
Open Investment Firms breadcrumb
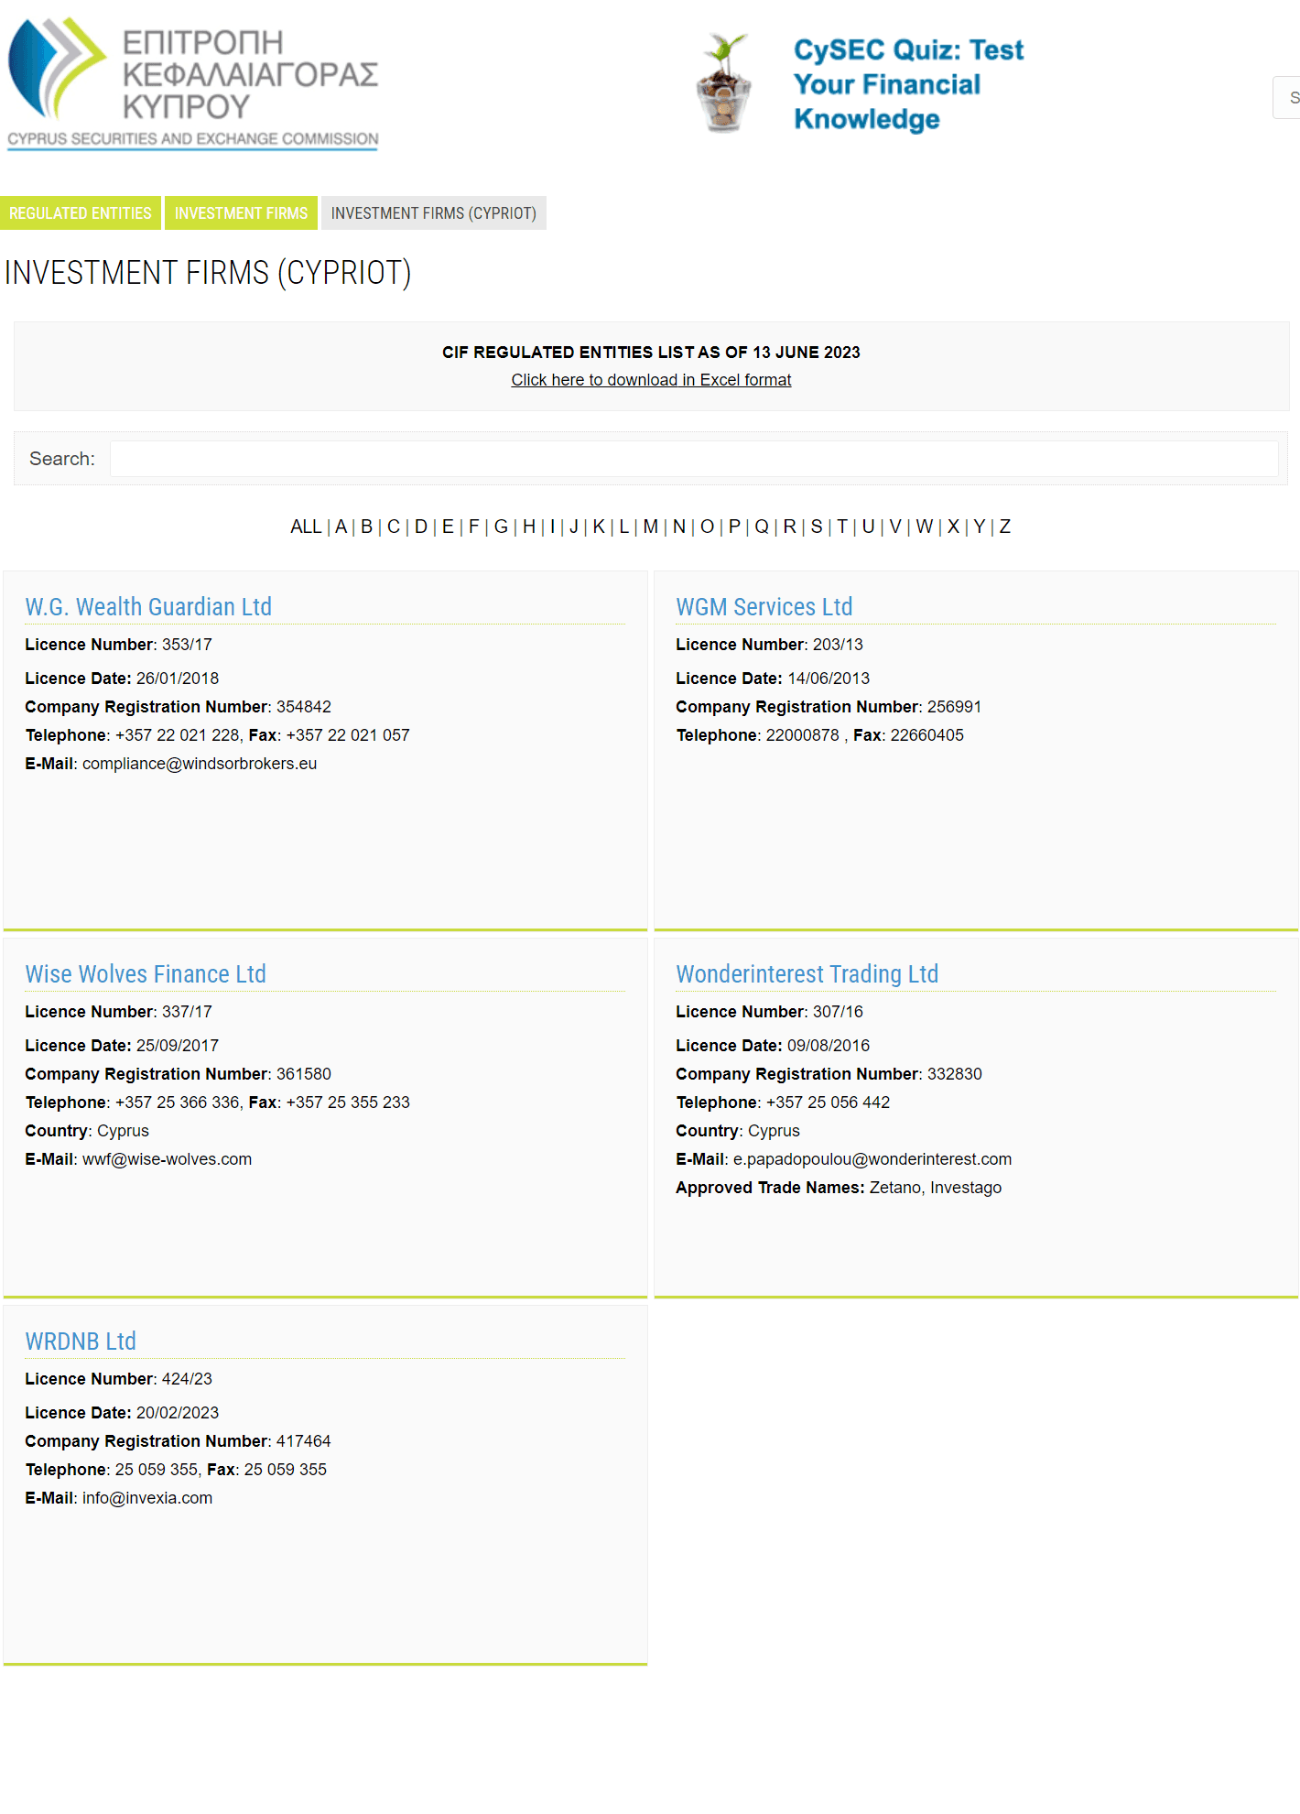click(x=241, y=212)
